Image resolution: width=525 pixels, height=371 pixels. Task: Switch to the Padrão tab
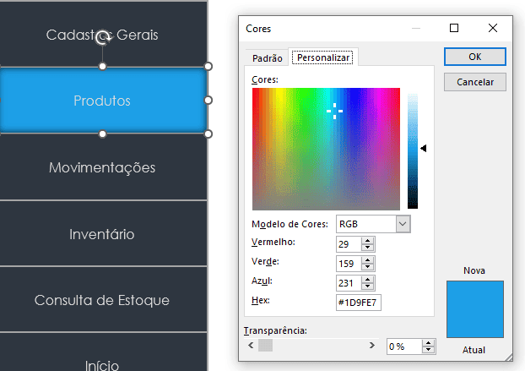point(267,57)
